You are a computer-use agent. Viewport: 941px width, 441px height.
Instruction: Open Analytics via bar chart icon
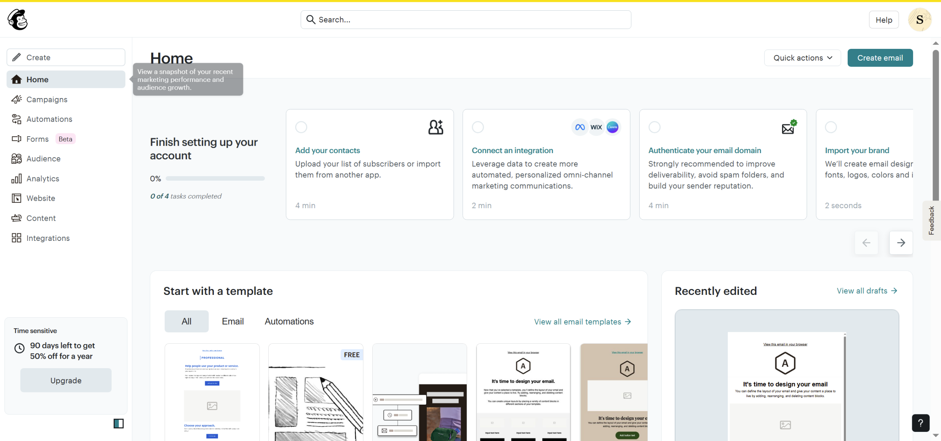(x=16, y=178)
